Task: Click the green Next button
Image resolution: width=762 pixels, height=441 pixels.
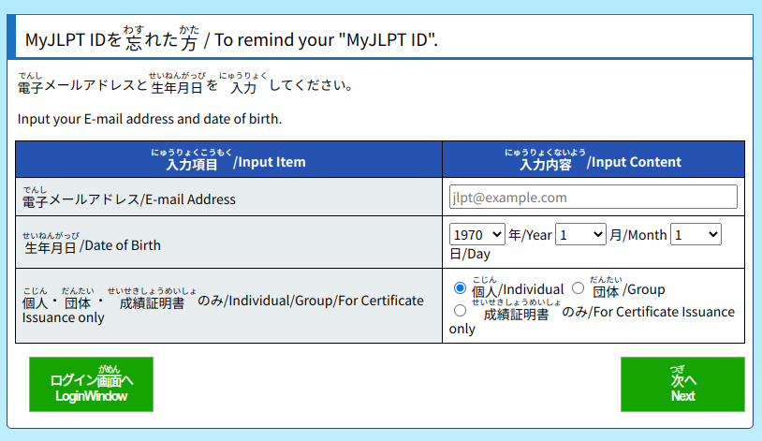Action: click(x=682, y=385)
